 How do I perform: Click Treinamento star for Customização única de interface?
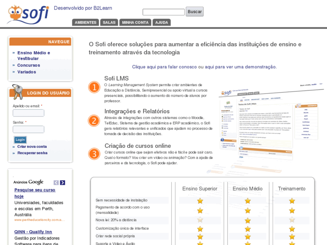point(292,229)
